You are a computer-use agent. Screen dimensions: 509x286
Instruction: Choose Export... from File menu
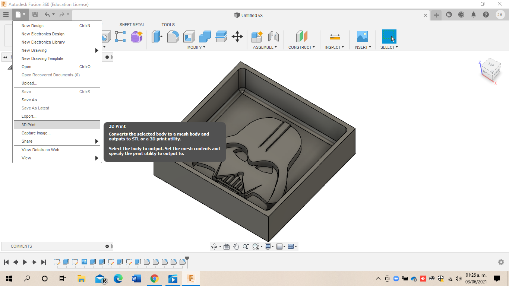(x=57, y=116)
